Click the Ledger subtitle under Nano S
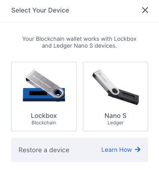 pos(116,123)
